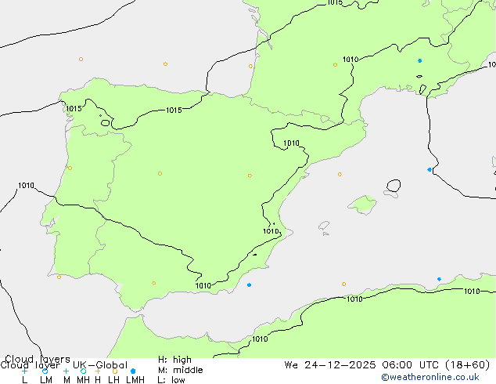This screenshot has height=384, width=496.
Task: Click Ibiza island on the map
Action: point(324,226)
